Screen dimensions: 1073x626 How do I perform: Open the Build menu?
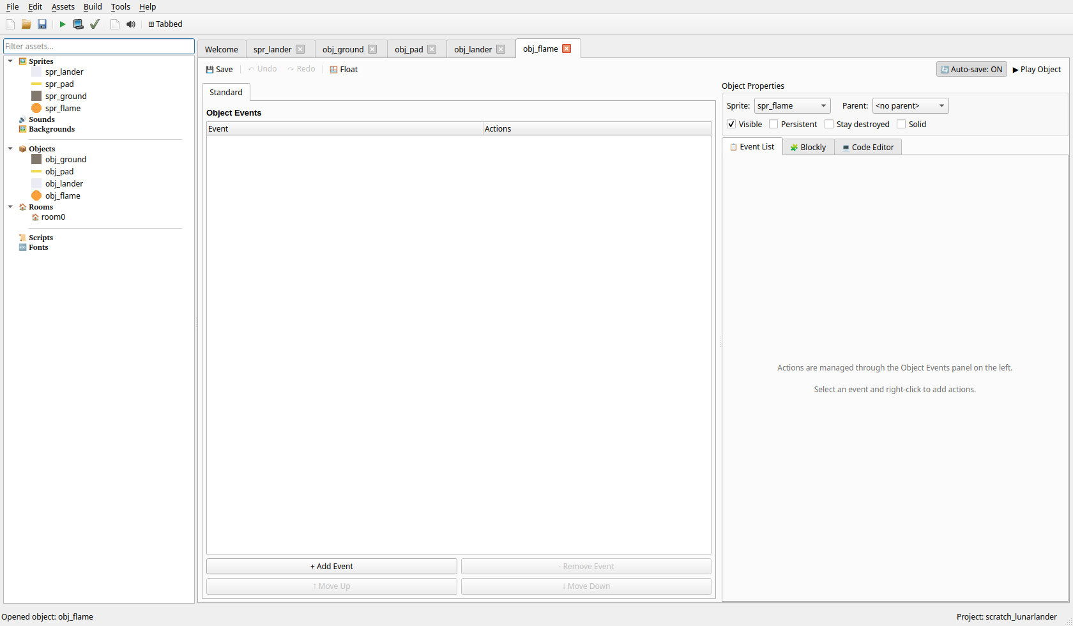(93, 6)
